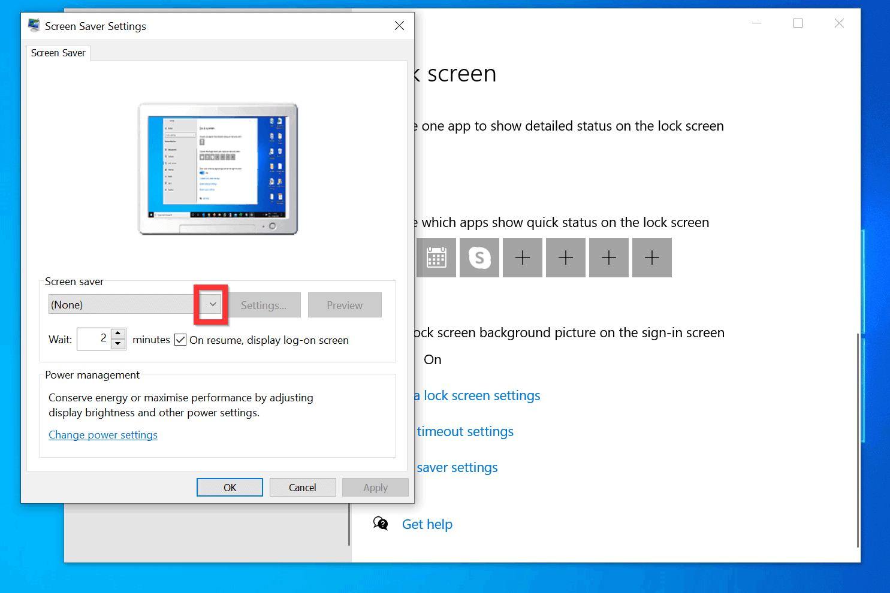Click the Wait minutes input field
The image size is (890, 593).
point(96,339)
